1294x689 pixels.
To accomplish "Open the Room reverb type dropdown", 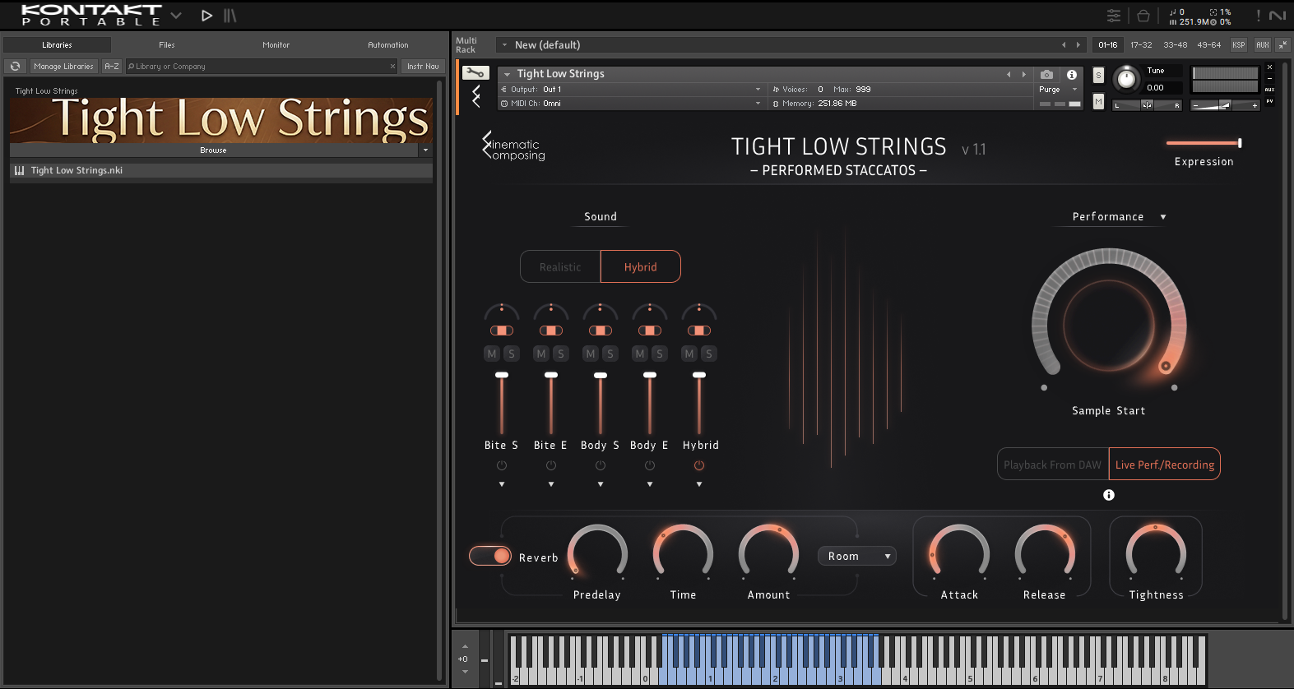I will click(856, 557).
